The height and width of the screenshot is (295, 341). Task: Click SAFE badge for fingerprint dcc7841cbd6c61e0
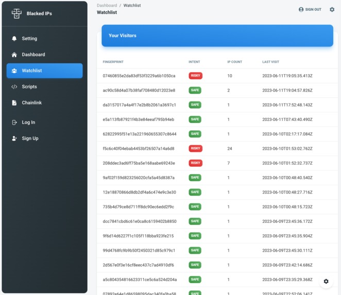tap(195, 221)
